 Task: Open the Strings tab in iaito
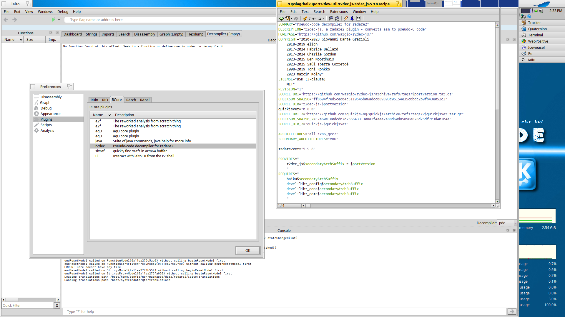[92, 34]
